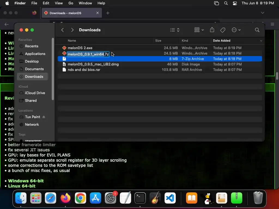Screen dimensions: 279x209
Task: Open Visual Studio Code from Dock
Action: [170, 198]
